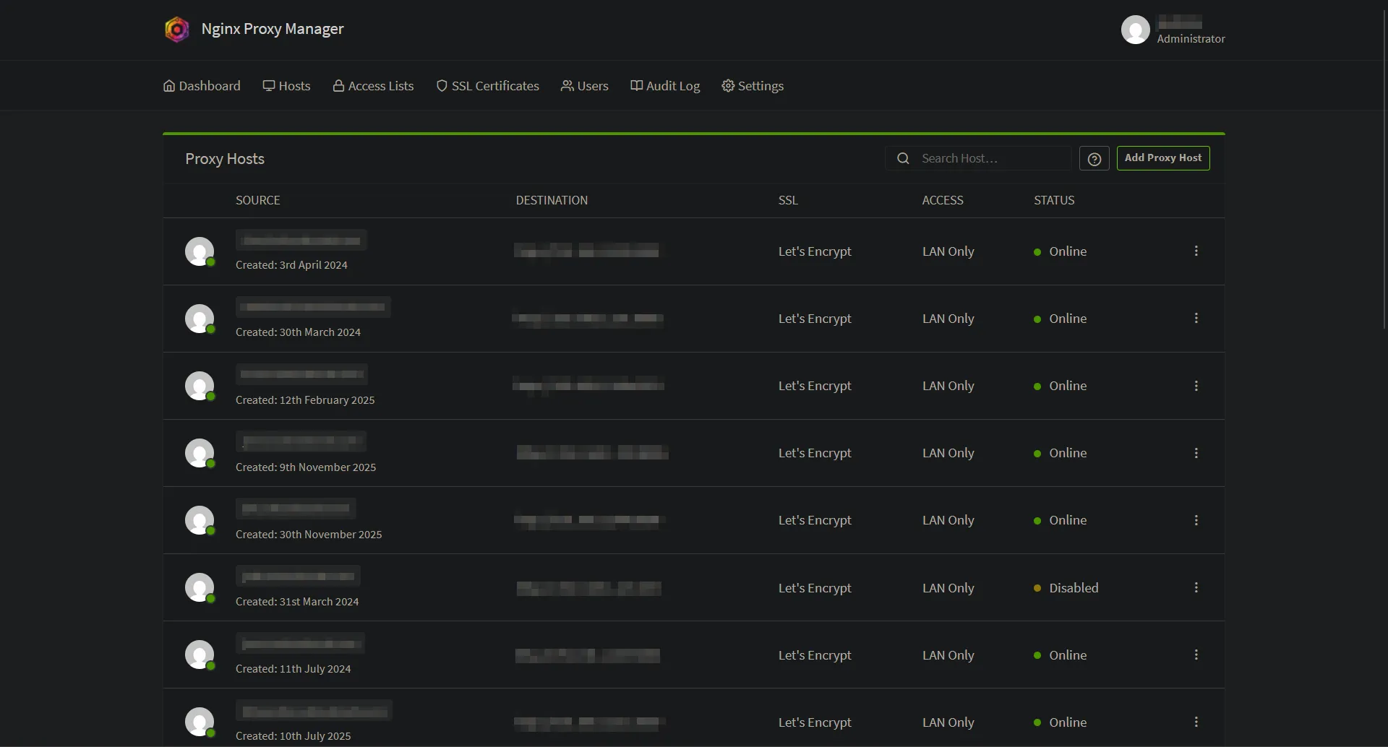Image resolution: width=1388 pixels, height=747 pixels.
Task: Open the Audit Log page
Action: pos(665,86)
